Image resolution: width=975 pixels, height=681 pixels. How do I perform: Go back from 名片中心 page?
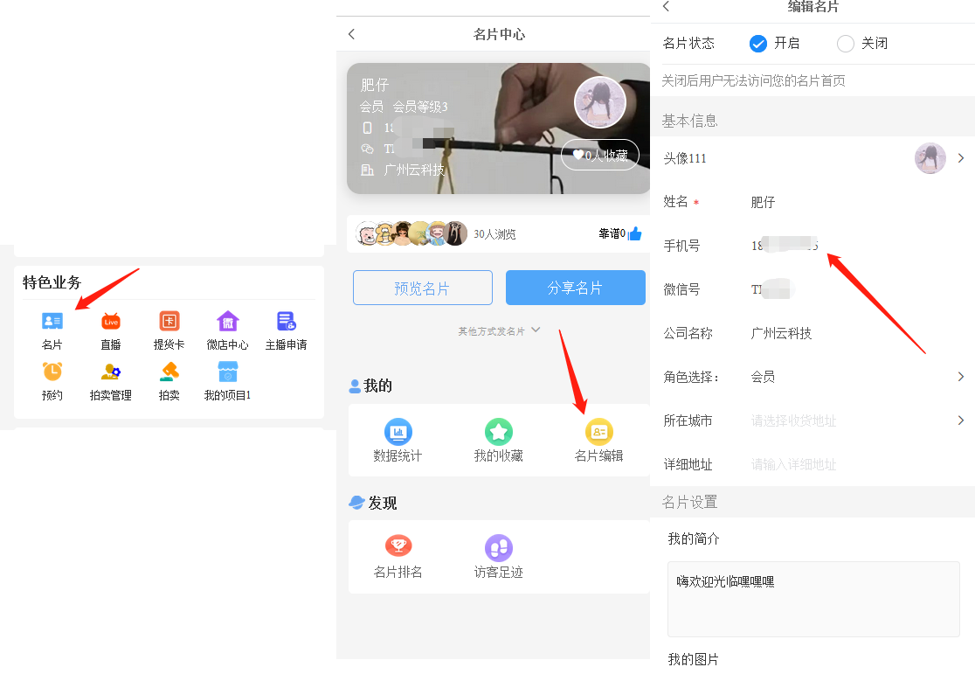(x=351, y=34)
